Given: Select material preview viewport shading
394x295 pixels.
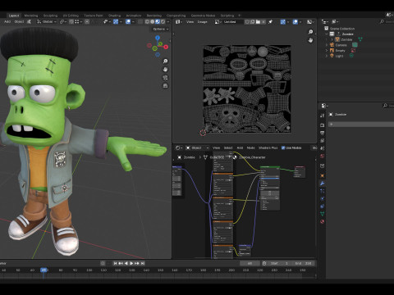Looking at the screenshot, I should point(158,21).
